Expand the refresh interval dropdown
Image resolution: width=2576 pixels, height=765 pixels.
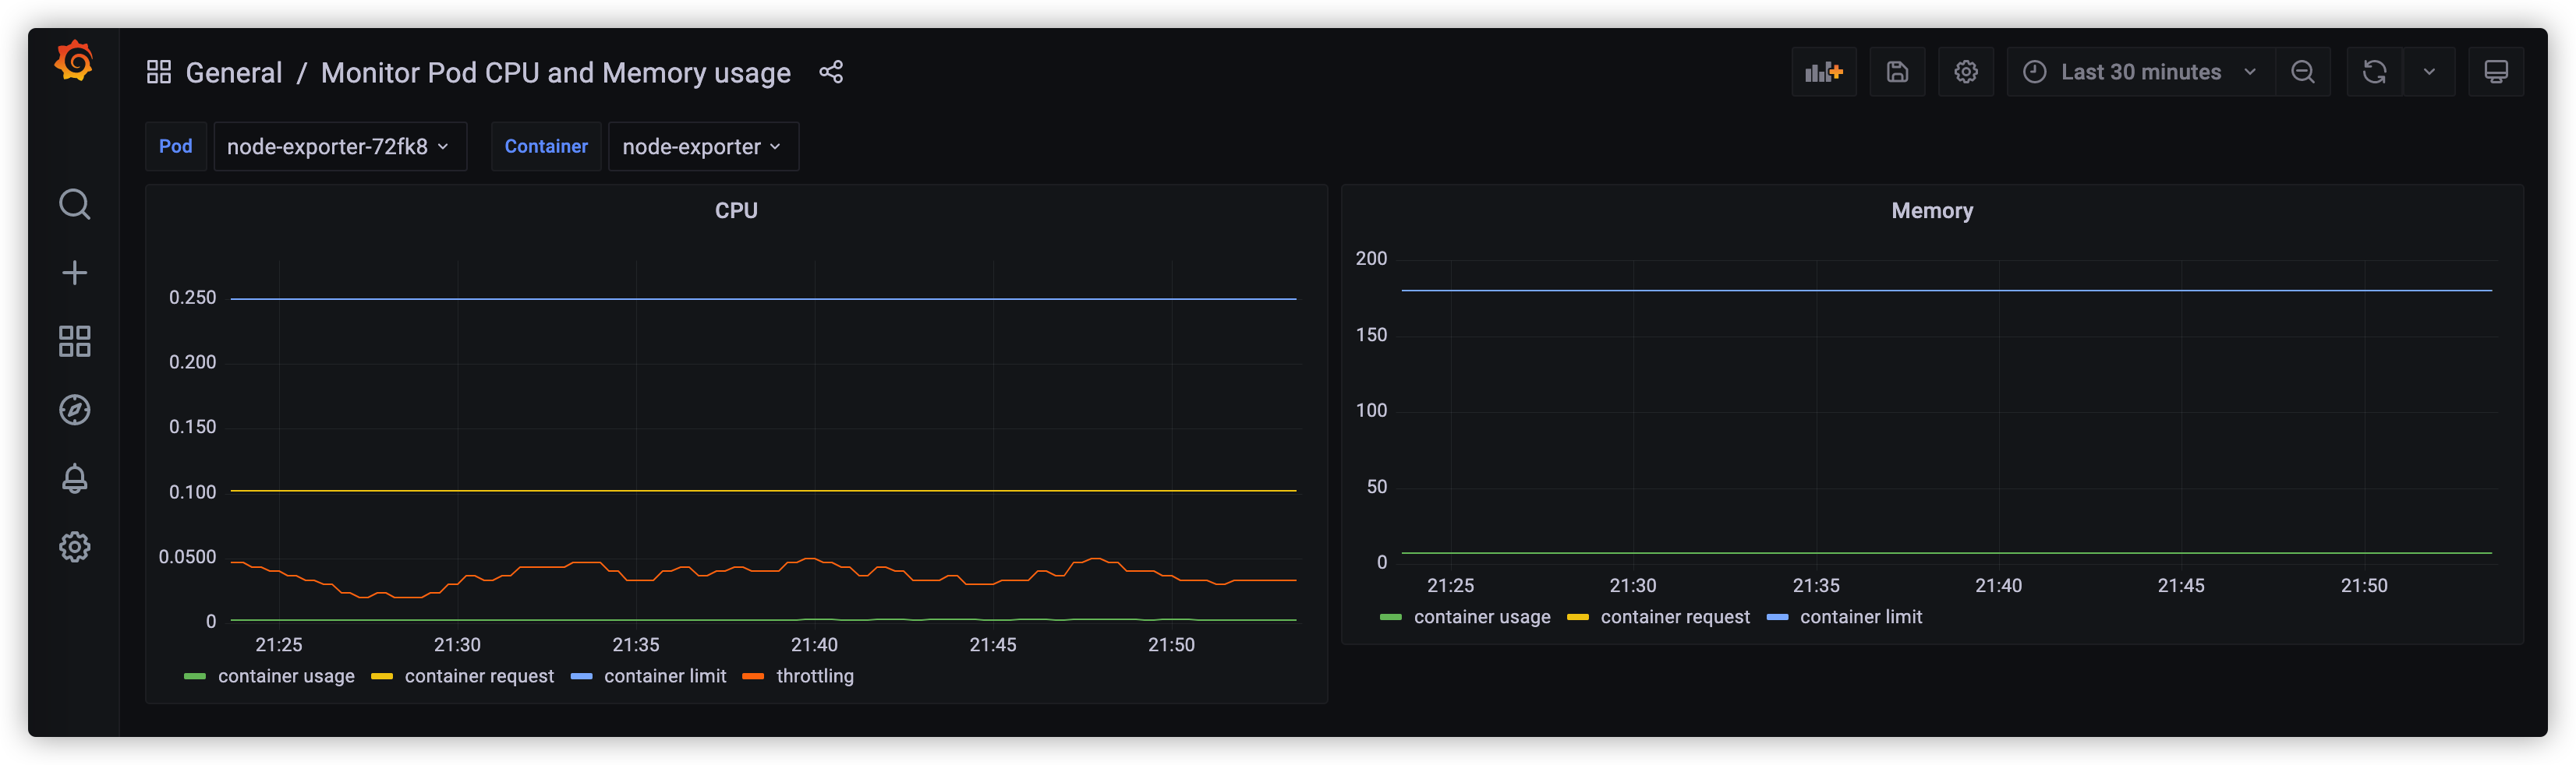coord(2429,72)
